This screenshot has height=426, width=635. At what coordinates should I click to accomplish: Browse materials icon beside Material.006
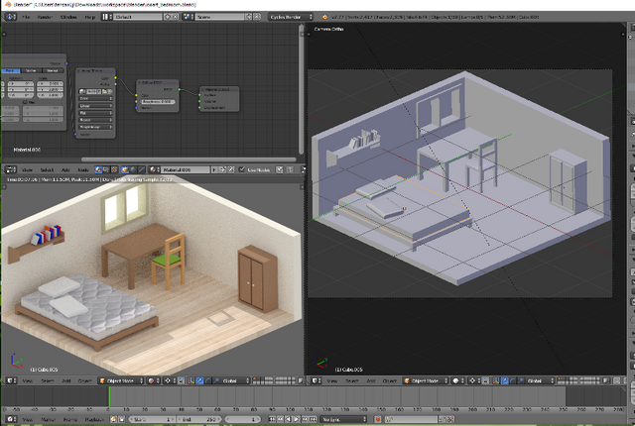coord(154,169)
